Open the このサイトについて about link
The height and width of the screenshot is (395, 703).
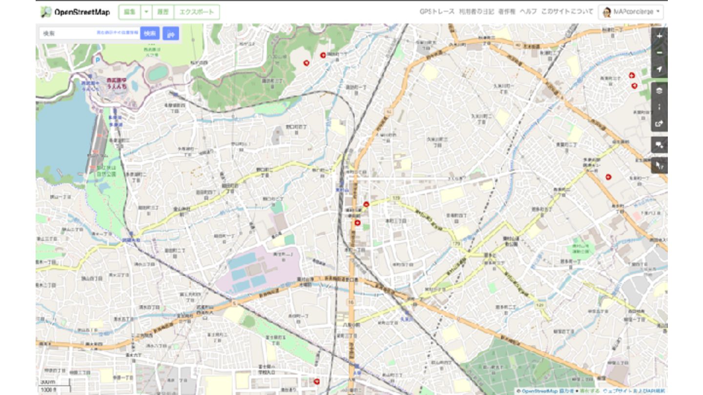point(567,12)
